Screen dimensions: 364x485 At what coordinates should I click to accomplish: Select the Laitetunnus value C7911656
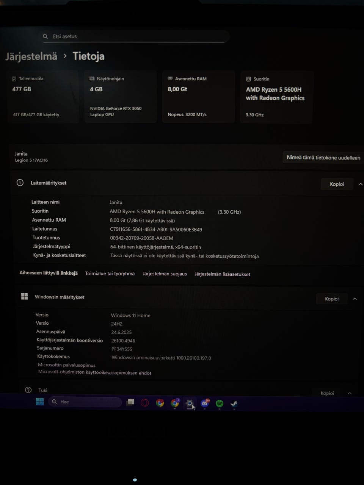[156, 230]
